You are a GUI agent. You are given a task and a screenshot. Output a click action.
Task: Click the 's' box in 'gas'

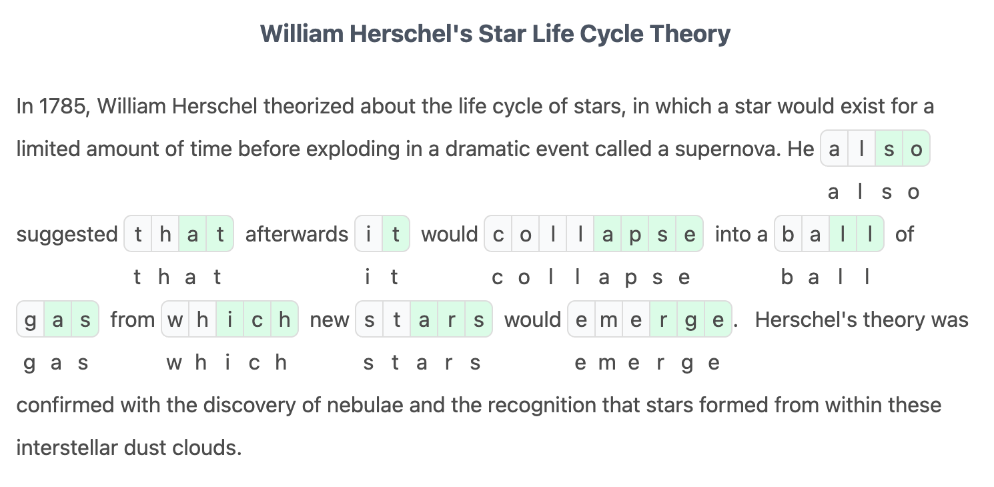tap(85, 320)
